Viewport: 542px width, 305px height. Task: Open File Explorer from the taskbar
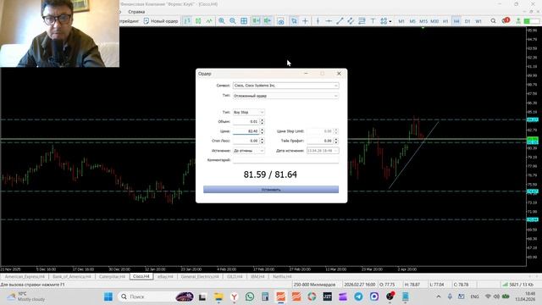click(218, 297)
